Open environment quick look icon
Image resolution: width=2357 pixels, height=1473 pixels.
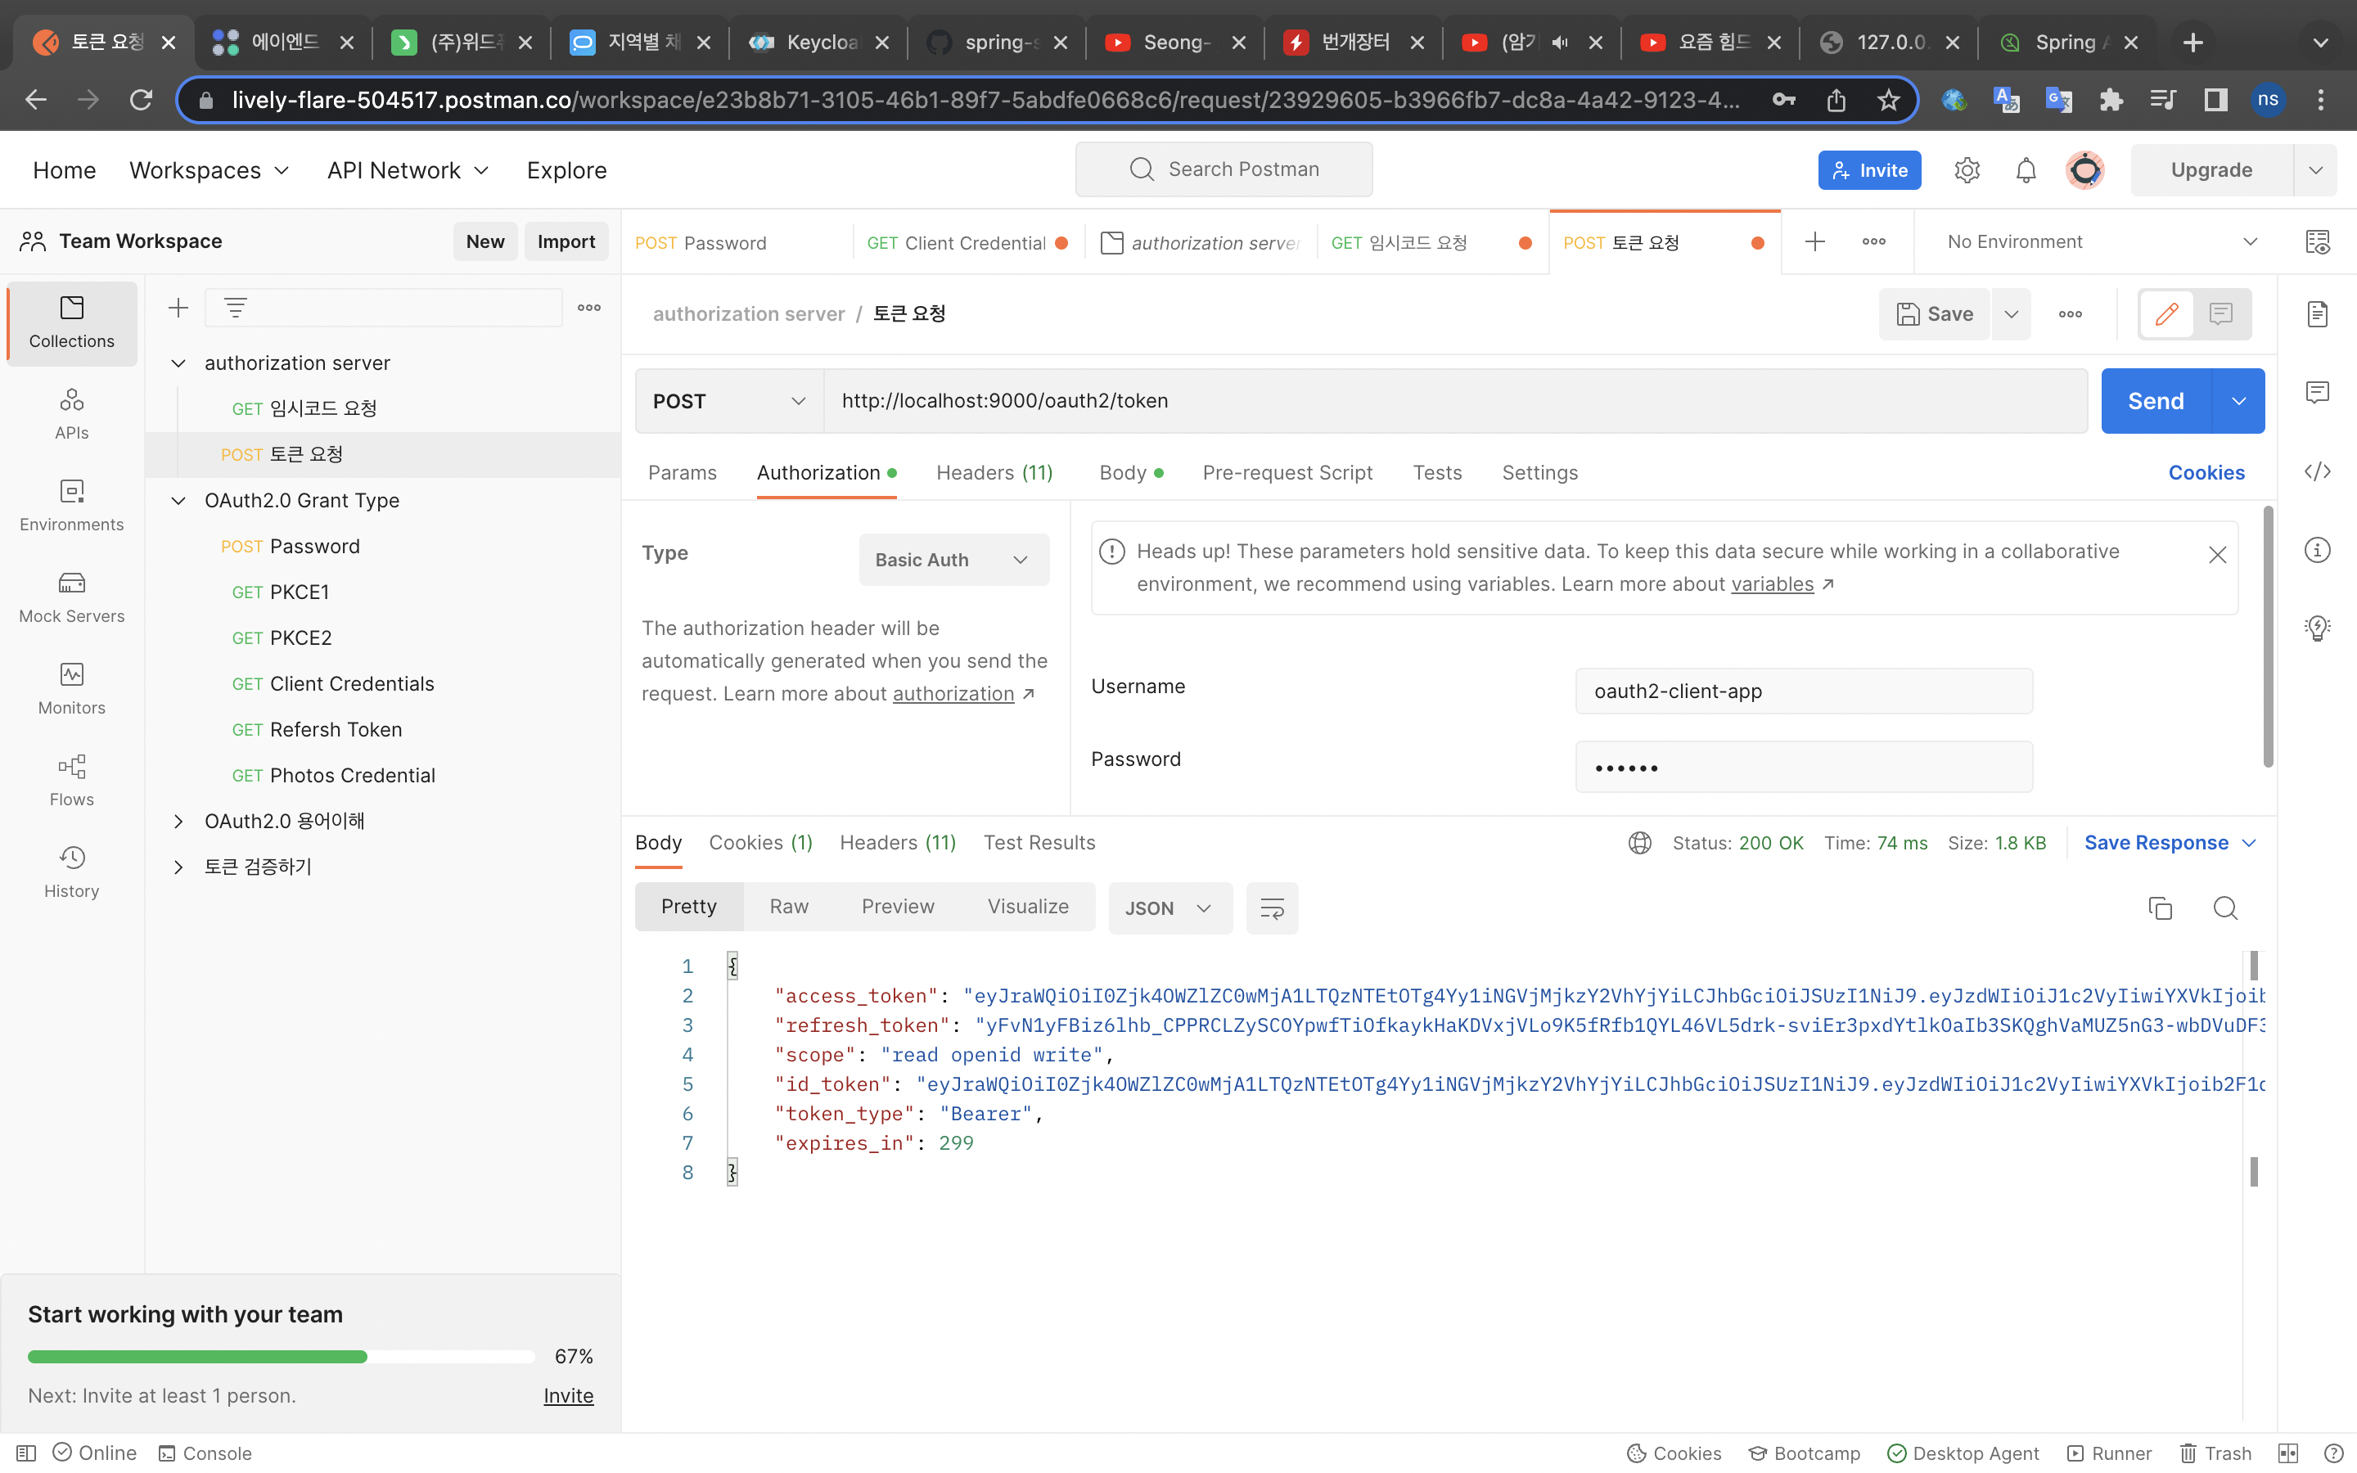(x=2317, y=241)
